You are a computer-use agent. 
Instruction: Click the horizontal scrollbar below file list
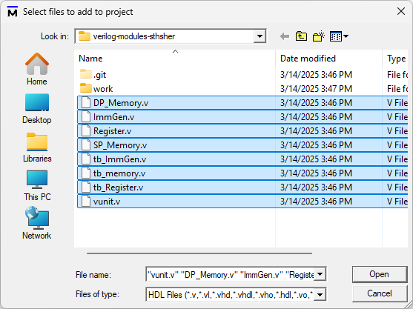(x=199, y=253)
